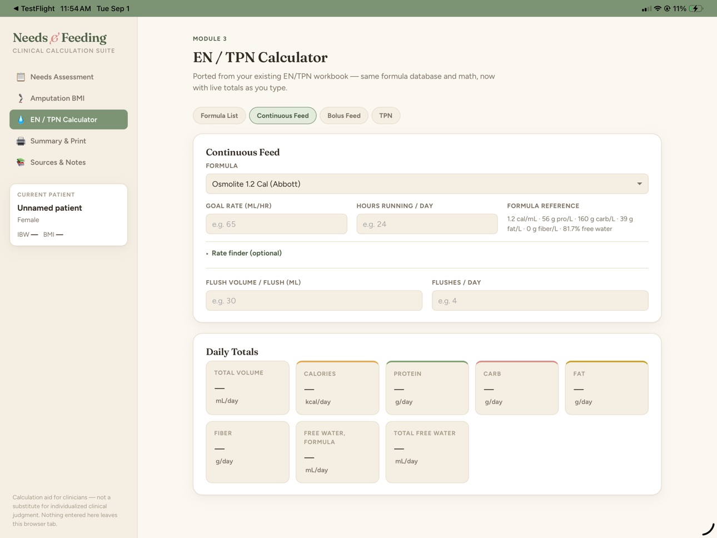The image size is (717, 538).
Task: Tap the TestFlight back arrow in status bar
Action: pyautogui.click(x=16, y=8)
